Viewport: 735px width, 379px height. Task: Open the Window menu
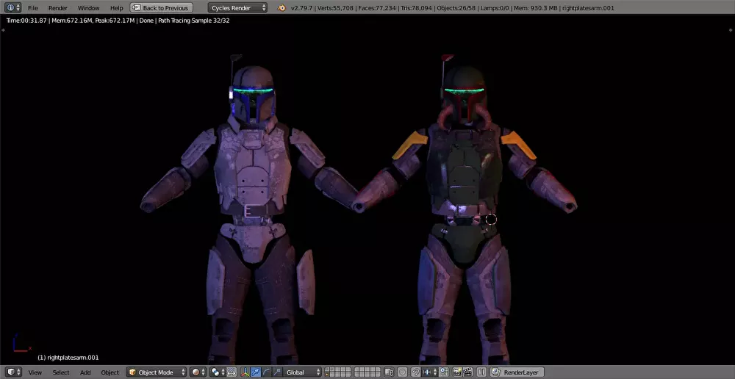coord(89,8)
